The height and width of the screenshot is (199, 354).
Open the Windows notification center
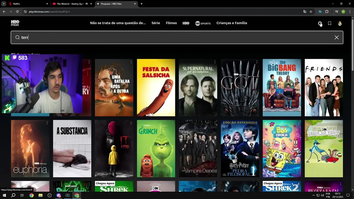click(x=348, y=195)
